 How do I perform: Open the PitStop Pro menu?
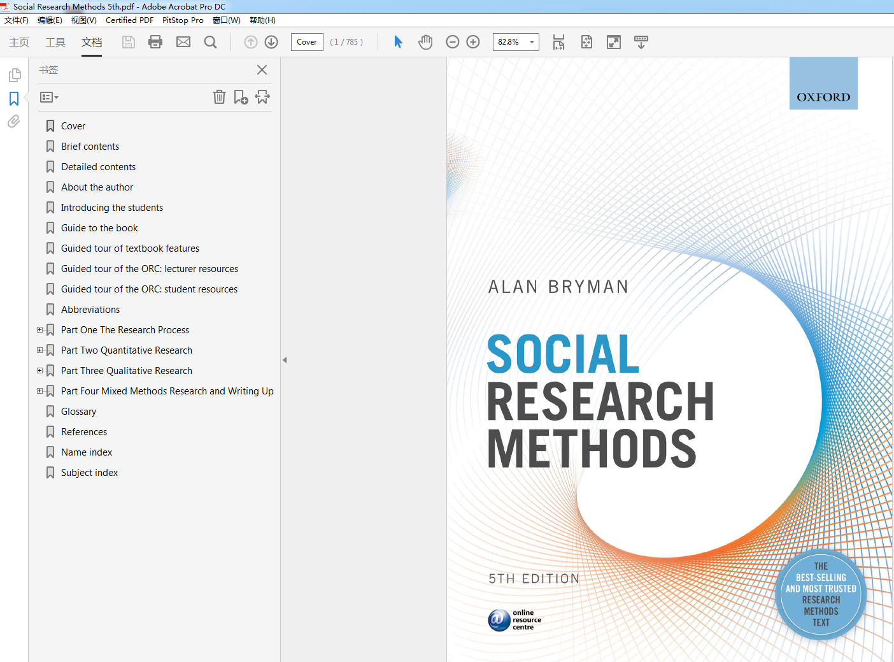pyautogui.click(x=183, y=20)
